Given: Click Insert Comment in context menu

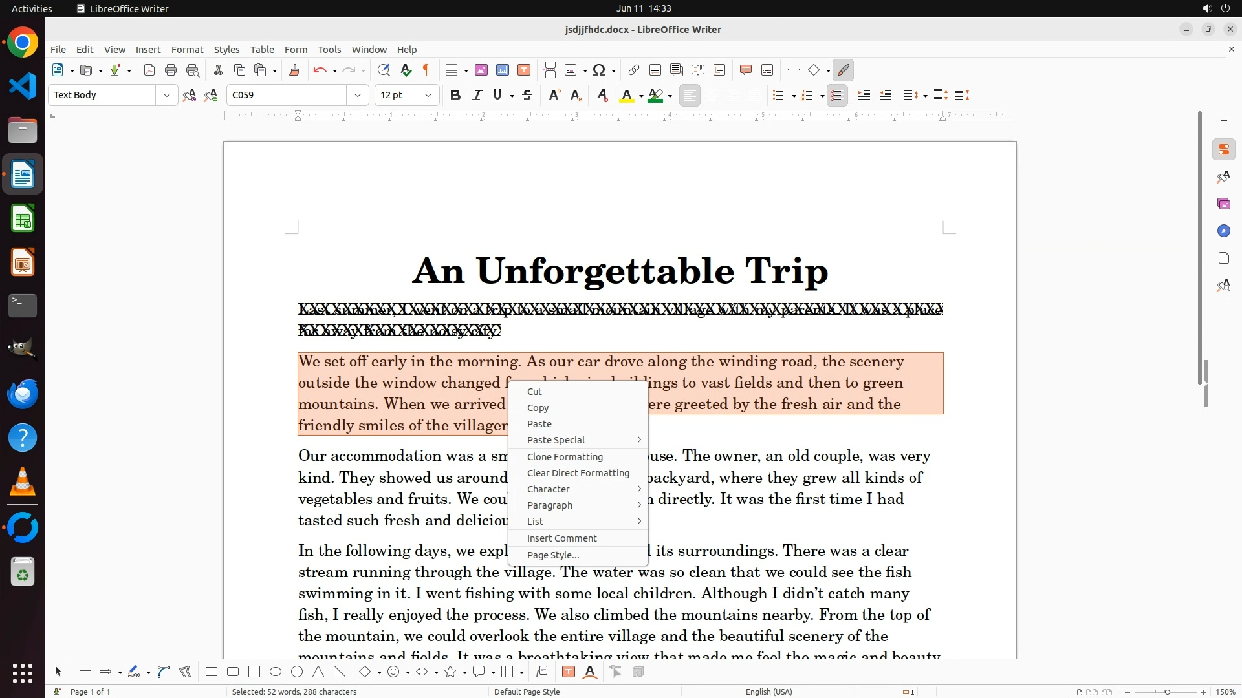Looking at the screenshot, I should coord(561,538).
